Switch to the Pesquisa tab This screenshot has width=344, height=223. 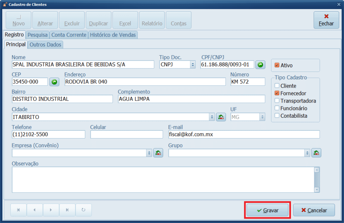coord(37,35)
